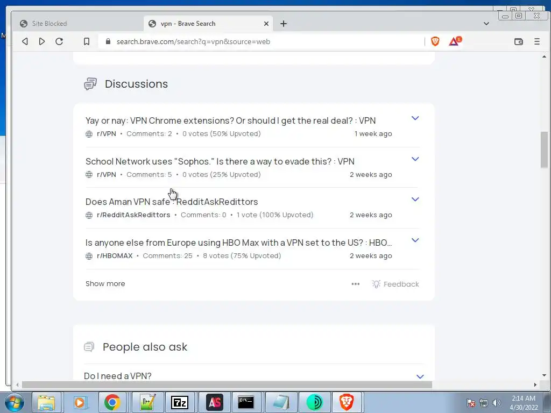Viewport: 551px width, 413px height.
Task: Switch to the Site Blocked tab
Action: pyautogui.click(x=78, y=24)
